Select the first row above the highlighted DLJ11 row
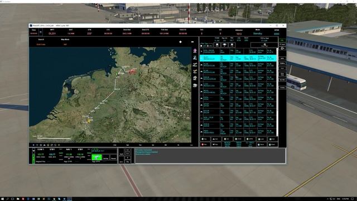The width and height of the screenshot is (357, 201). pos(238,51)
